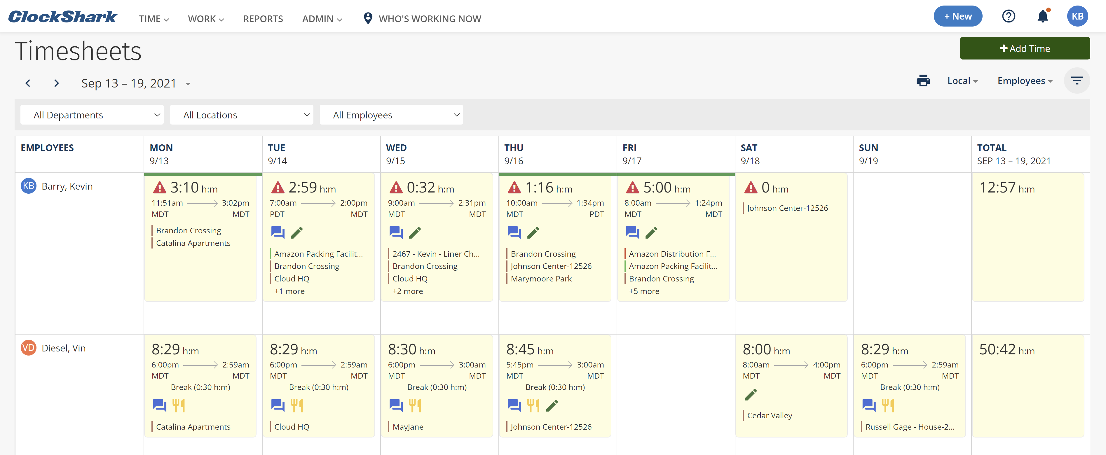
Task: Open the filter panel icon
Action: coord(1077,80)
